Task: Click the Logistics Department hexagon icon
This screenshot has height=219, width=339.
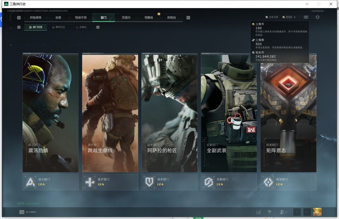Action: (x=209, y=182)
